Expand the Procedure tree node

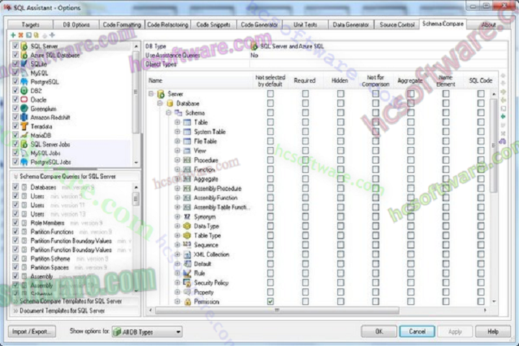coord(177,160)
